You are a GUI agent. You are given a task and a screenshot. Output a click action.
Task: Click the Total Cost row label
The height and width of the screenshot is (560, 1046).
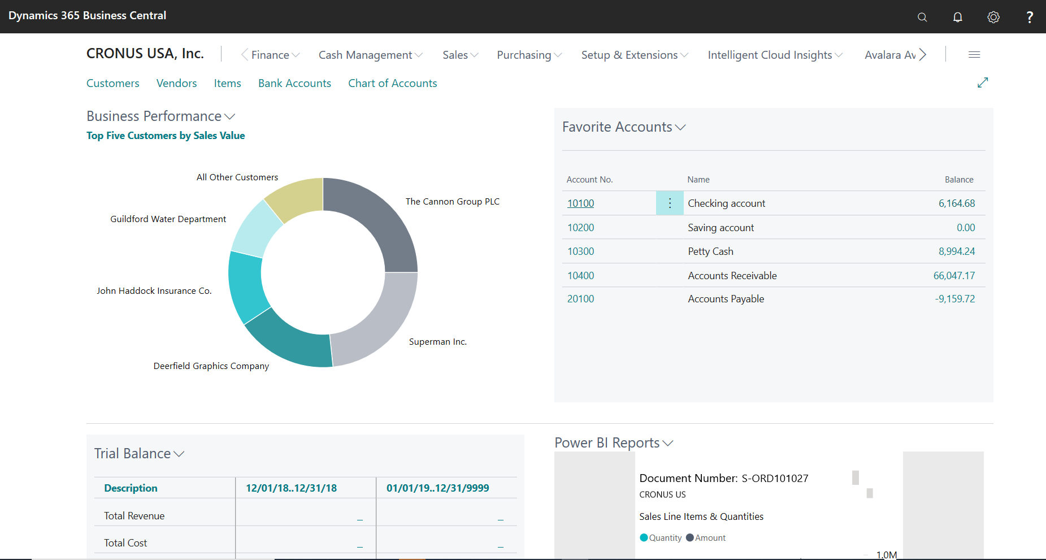coord(125,543)
